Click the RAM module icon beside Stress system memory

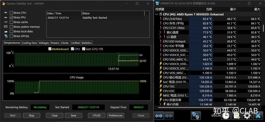(6, 27)
